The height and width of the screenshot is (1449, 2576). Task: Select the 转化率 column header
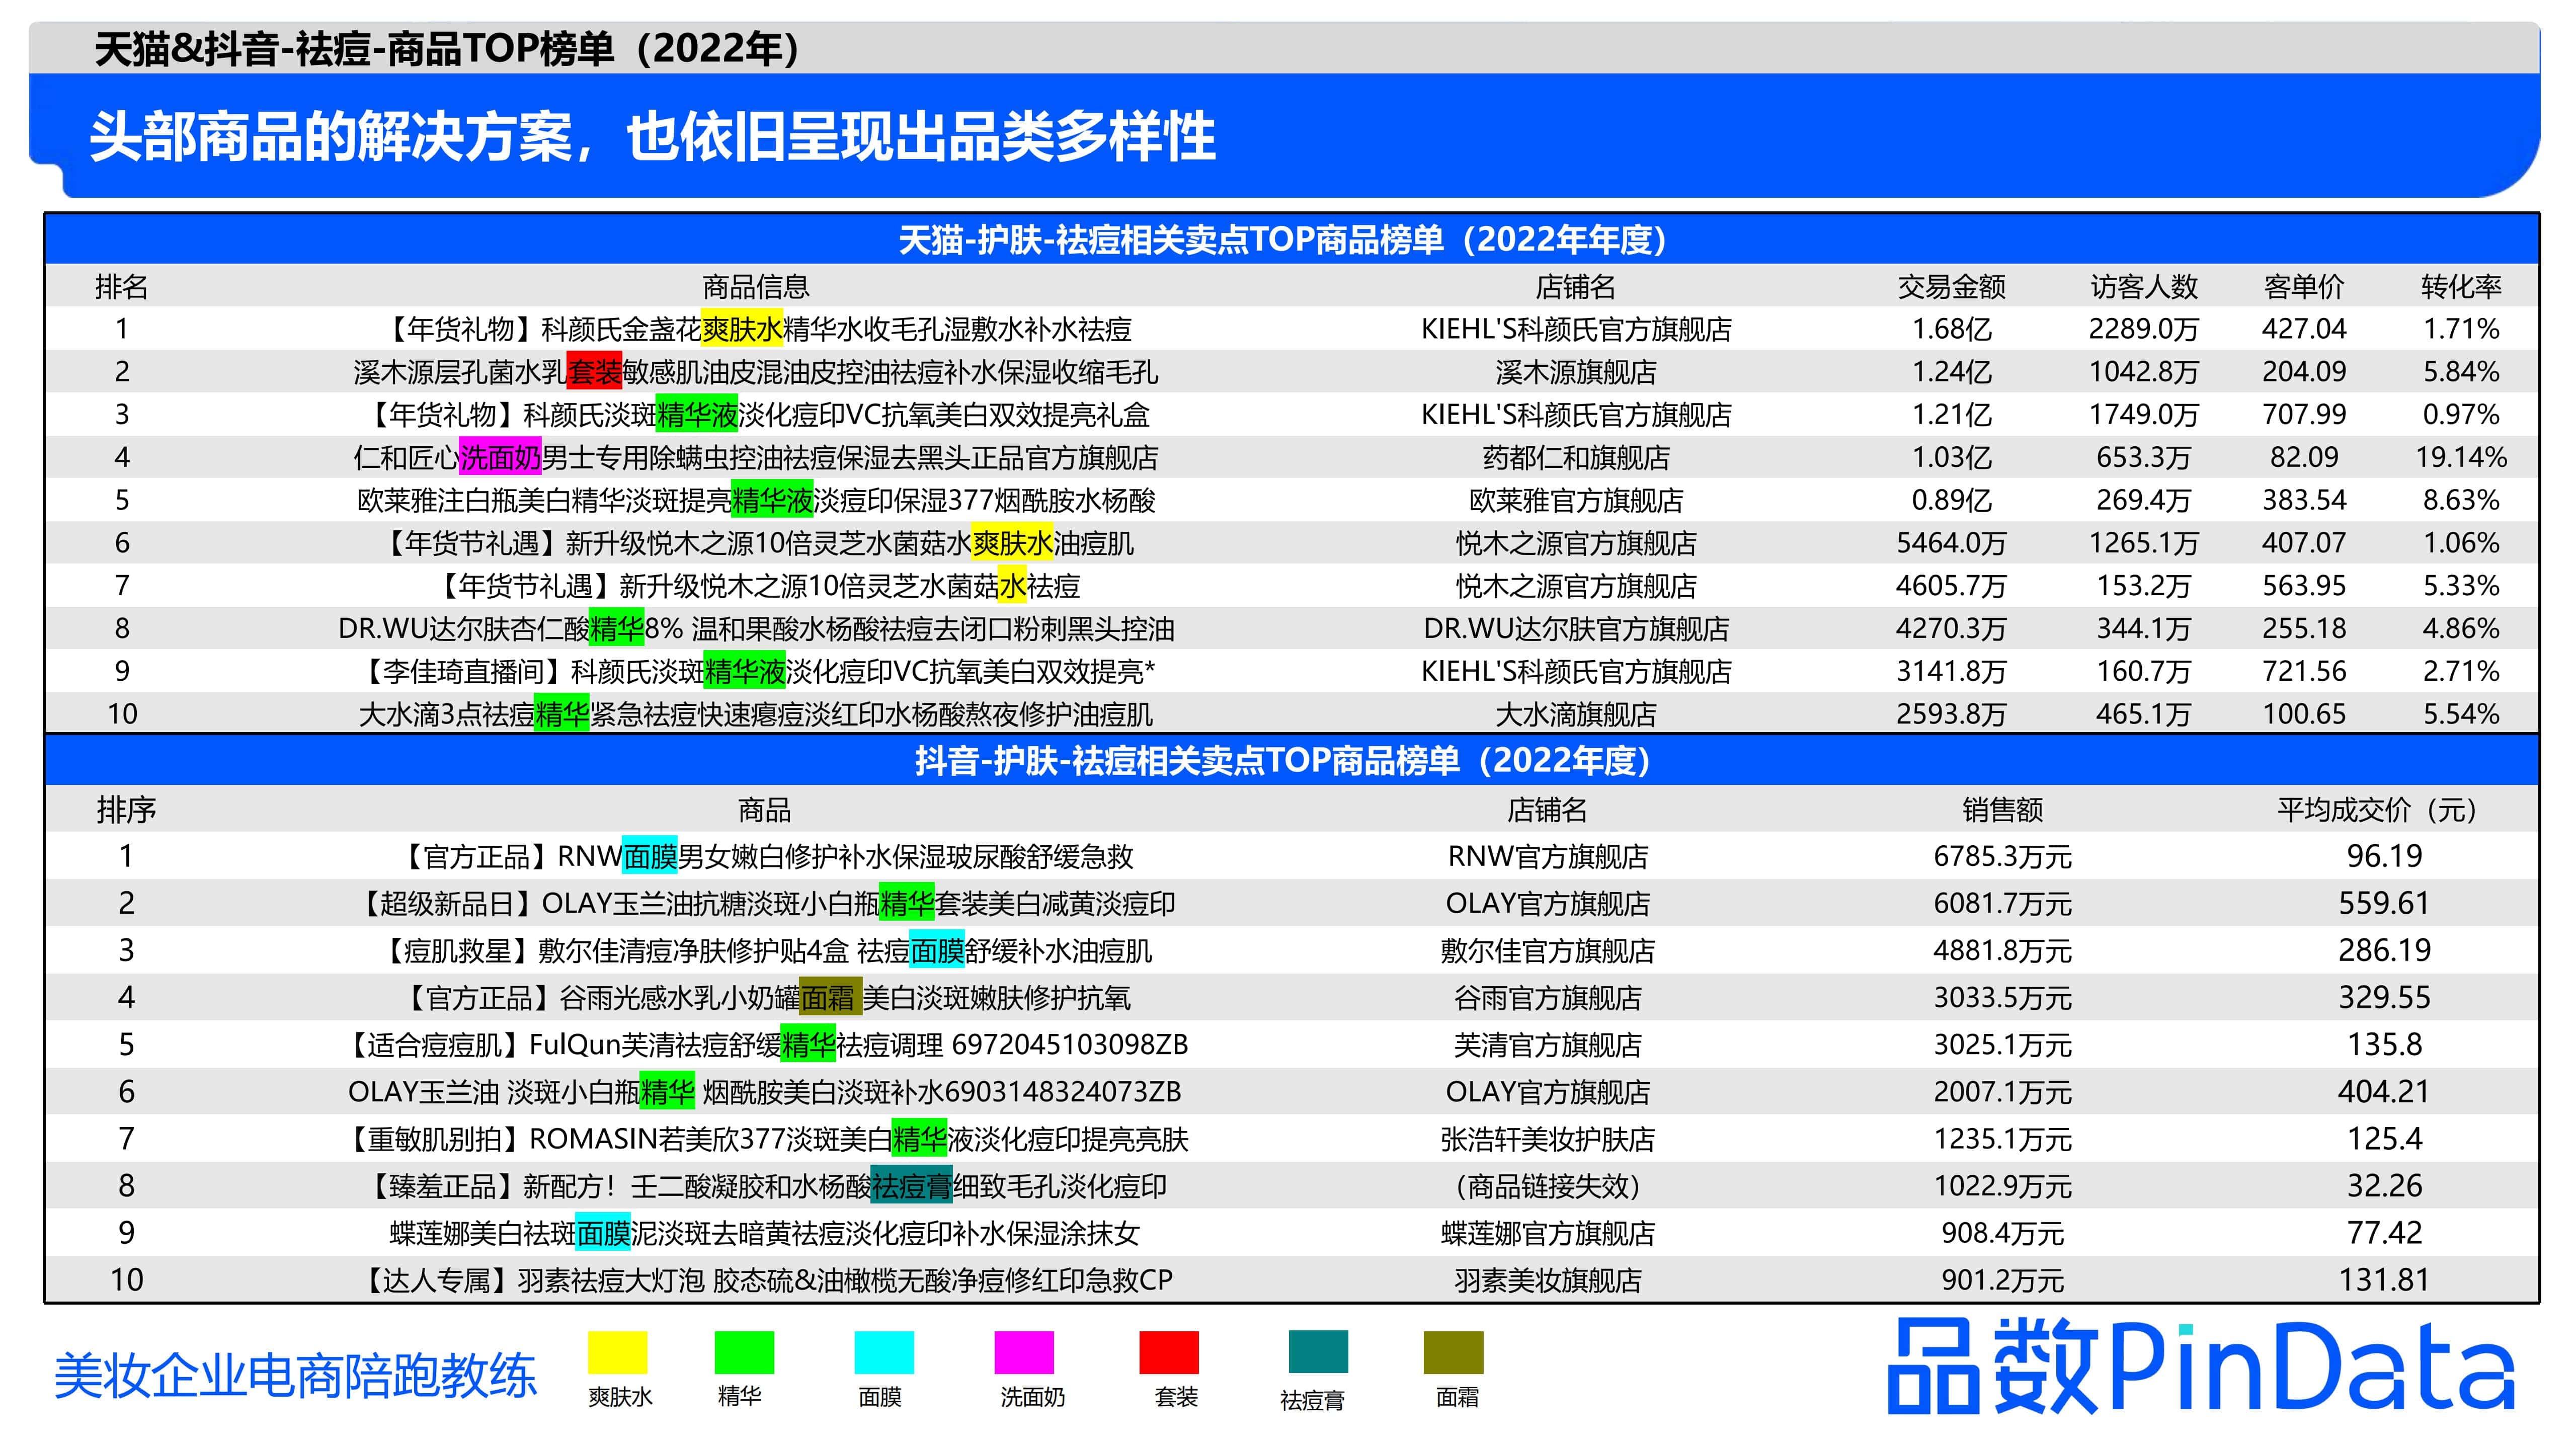coord(2461,287)
